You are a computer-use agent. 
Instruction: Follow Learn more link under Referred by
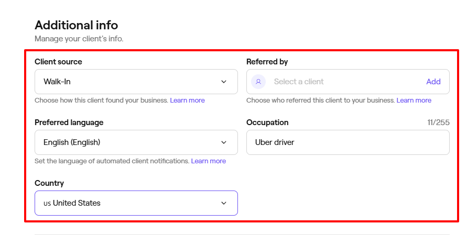pos(414,100)
